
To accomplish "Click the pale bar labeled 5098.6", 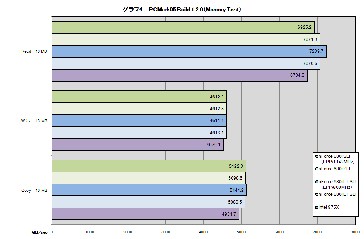I will click(x=149, y=178).
